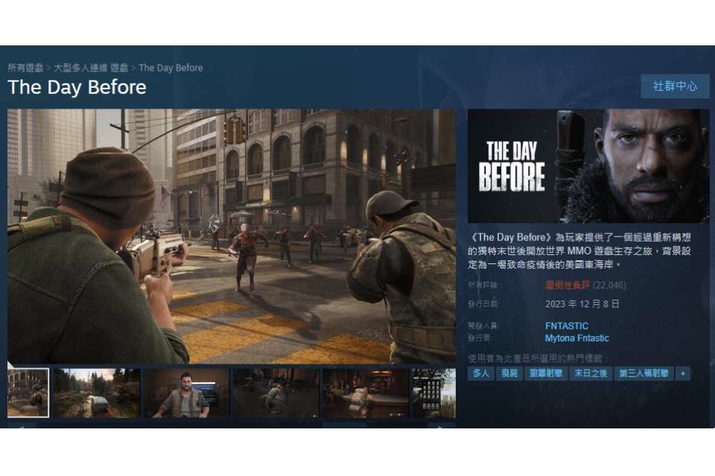Screen dimensions: 715x476
Task: Select the bar interior backpack thumbnail
Action: [x=366, y=393]
